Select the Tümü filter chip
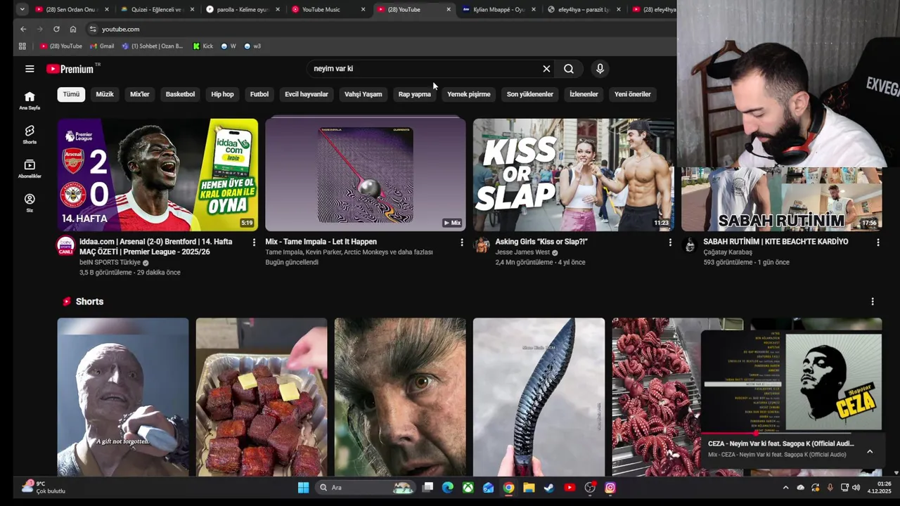 click(71, 94)
